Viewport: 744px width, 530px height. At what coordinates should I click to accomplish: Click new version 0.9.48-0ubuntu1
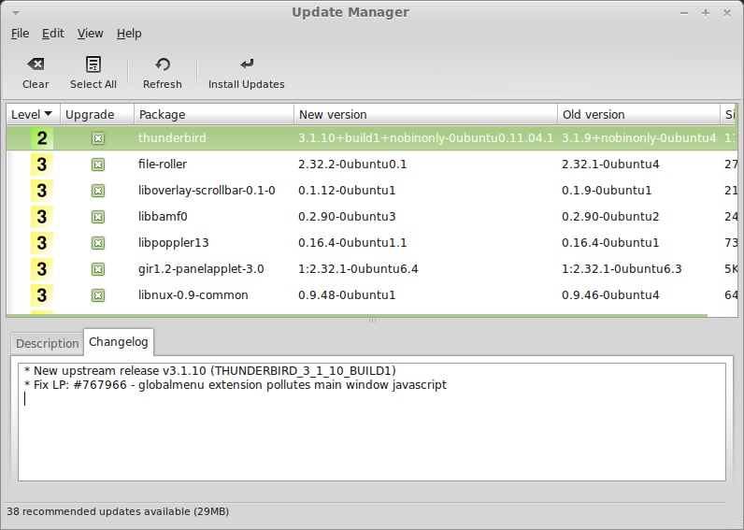coord(347,295)
